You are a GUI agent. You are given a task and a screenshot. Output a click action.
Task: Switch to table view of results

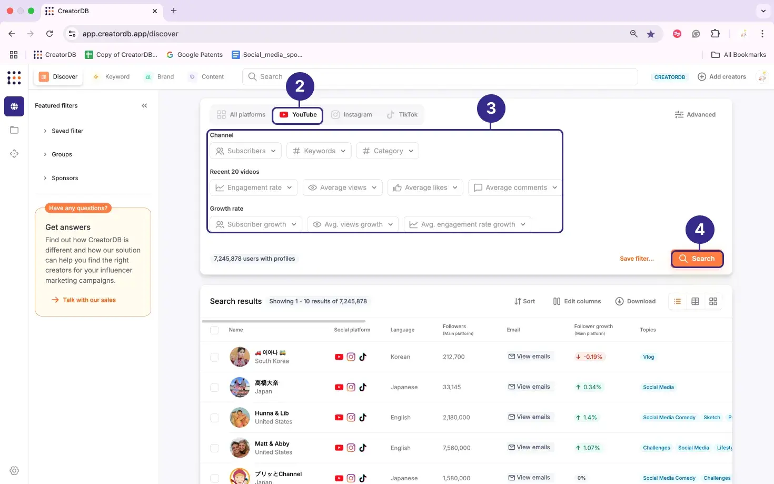tap(696, 301)
